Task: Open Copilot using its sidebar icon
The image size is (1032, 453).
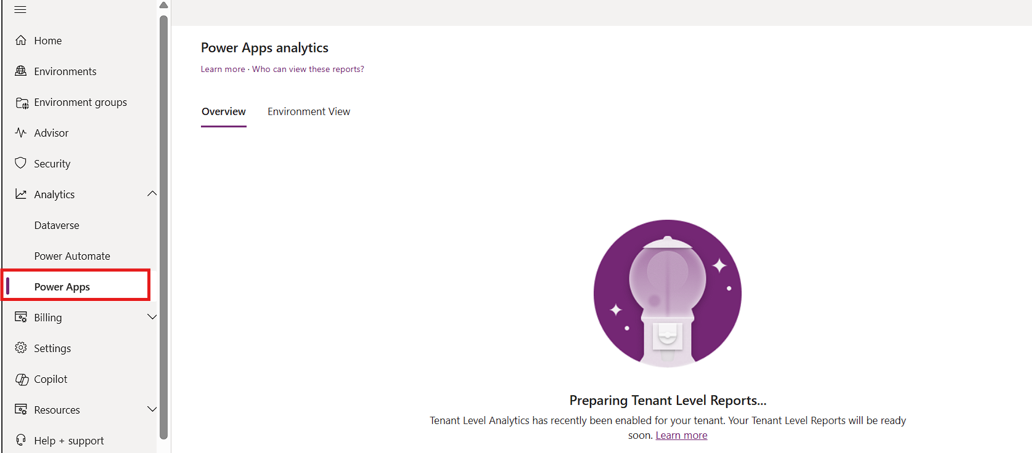Action: tap(22, 379)
